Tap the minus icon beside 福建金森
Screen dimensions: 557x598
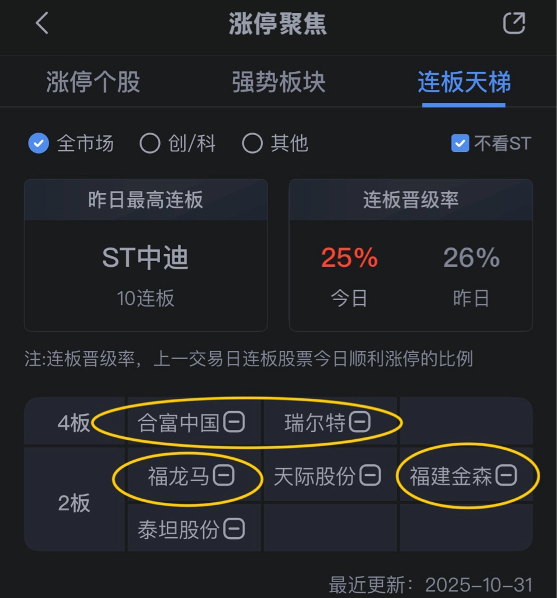pyautogui.click(x=506, y=475)
